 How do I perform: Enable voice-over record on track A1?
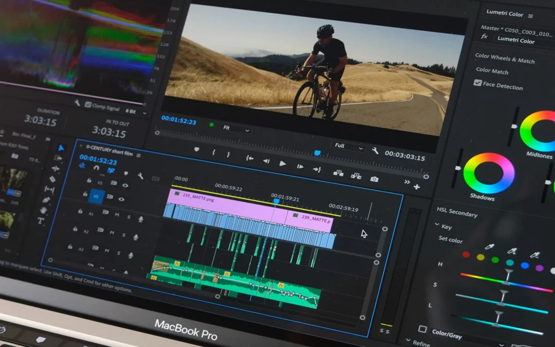point(140,219)
